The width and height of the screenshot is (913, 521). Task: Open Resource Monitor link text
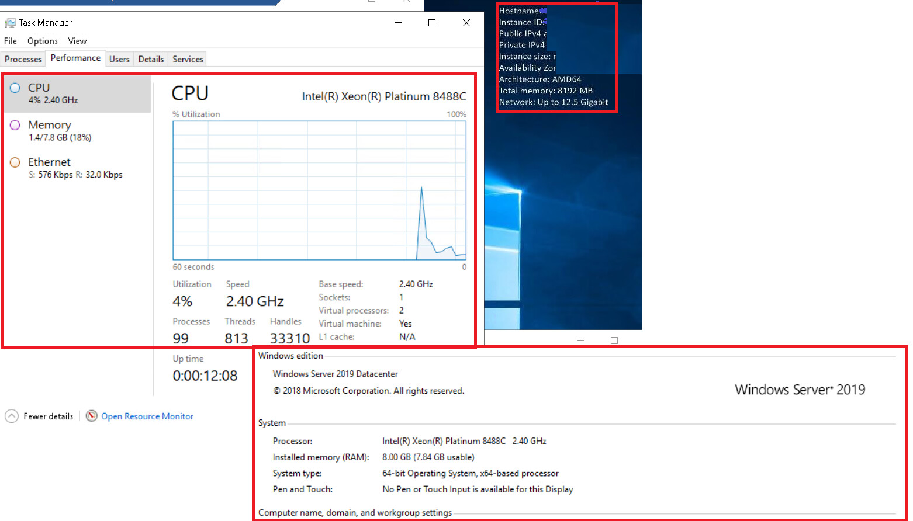click(x=147, y=416)
